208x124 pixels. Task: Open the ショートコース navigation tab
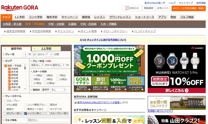coord(145,17)
